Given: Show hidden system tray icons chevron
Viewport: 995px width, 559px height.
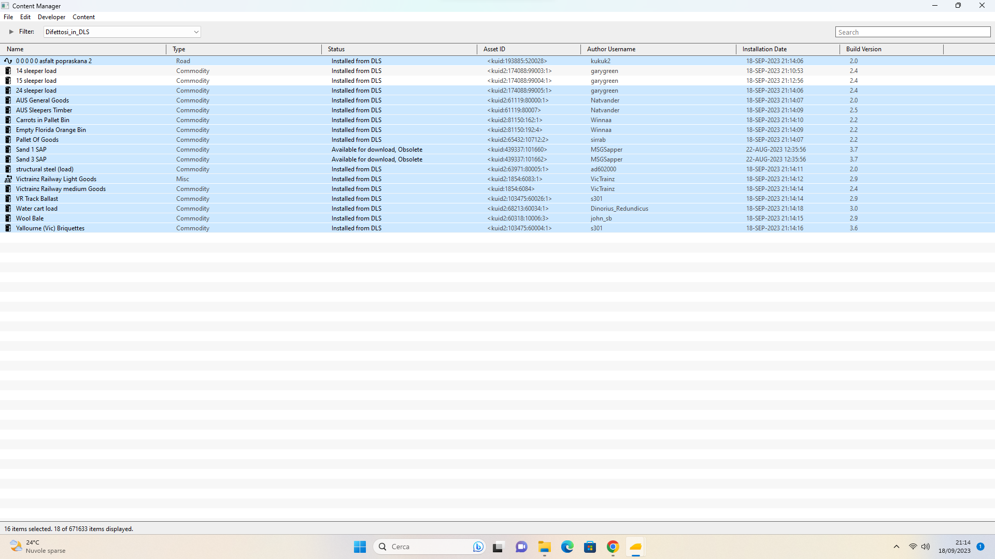Looking at the screenshot, I should point(896,547).
